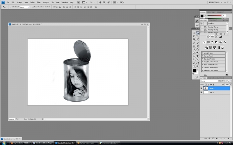
Task: Hide Layer 1 using its eye icon
Action: point(201,92)
